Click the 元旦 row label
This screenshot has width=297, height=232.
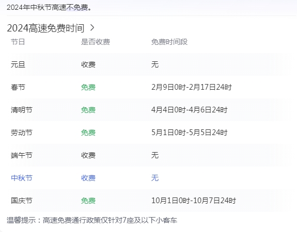click(18, 64)
